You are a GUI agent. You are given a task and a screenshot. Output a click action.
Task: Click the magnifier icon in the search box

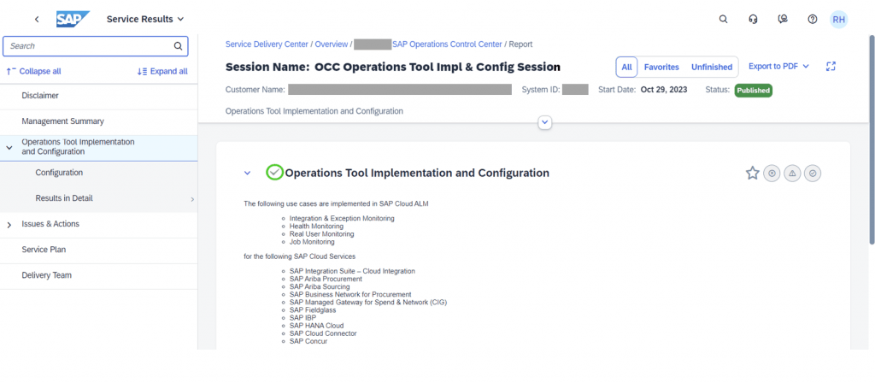[178, 46]
